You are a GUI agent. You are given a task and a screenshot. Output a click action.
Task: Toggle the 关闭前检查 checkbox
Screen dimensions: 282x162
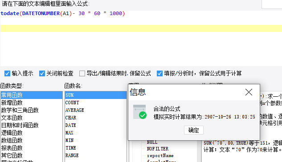click(42, 73)
